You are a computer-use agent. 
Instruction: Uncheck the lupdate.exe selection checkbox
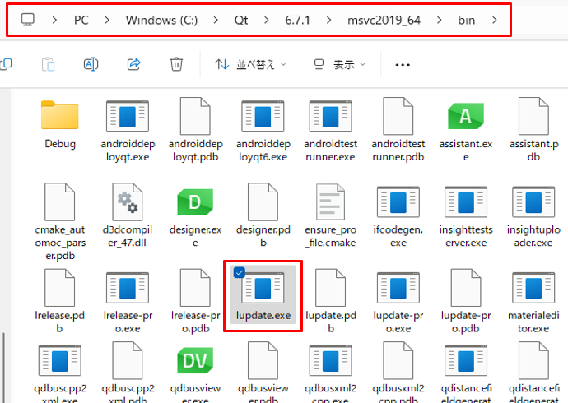pos(239,272)
